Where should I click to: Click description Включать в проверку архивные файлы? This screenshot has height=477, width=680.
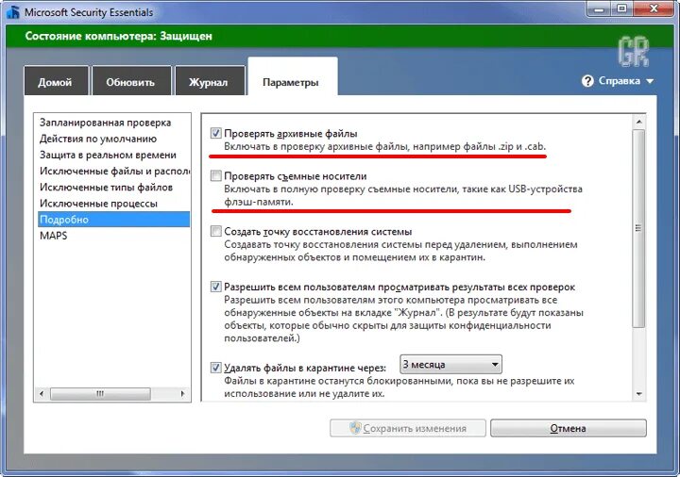384,146
